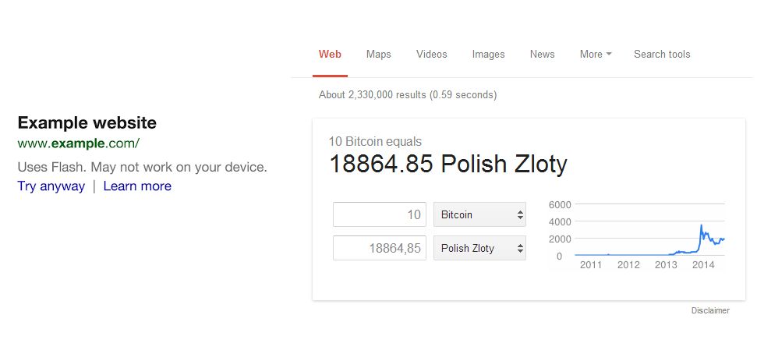Select the Images tab
This screenshot has height=361, width=757.
488,55
